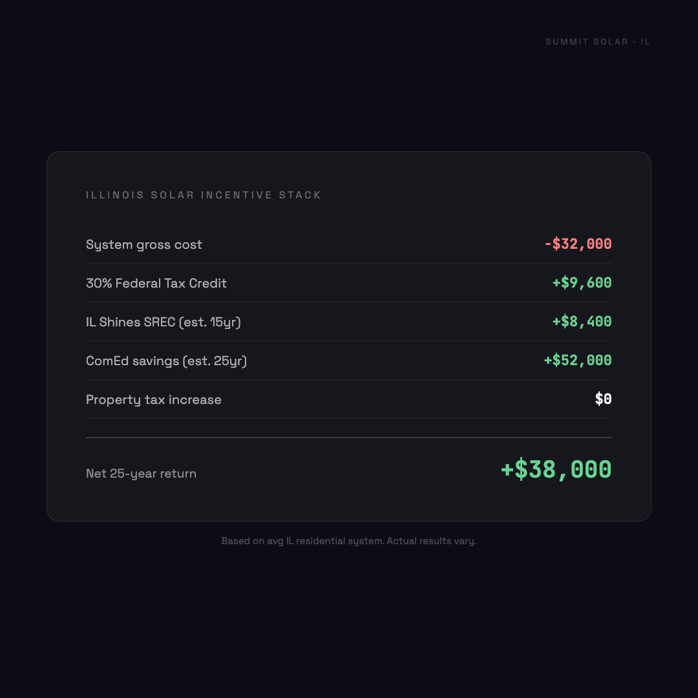Viewport: 698px width, 698px height.
Task: Click the (est. 25yr) text in ComEd row
Action: (216, 361)
